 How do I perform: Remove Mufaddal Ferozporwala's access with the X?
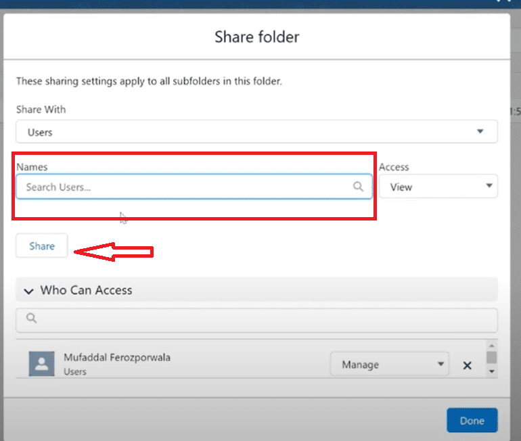(467, 366)
